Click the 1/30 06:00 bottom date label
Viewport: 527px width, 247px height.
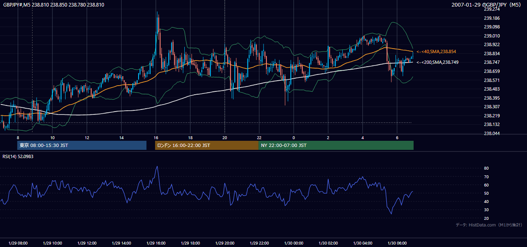[x=397, y=243]
